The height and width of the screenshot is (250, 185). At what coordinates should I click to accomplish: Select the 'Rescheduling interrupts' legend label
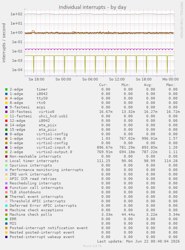35,183
